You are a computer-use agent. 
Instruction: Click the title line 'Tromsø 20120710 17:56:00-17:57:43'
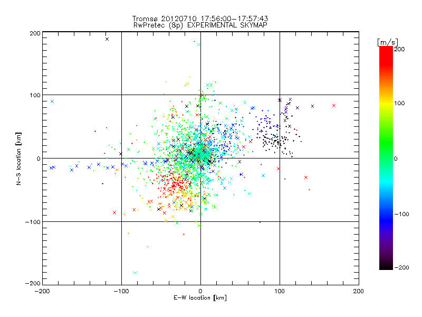tap(200, 18)
